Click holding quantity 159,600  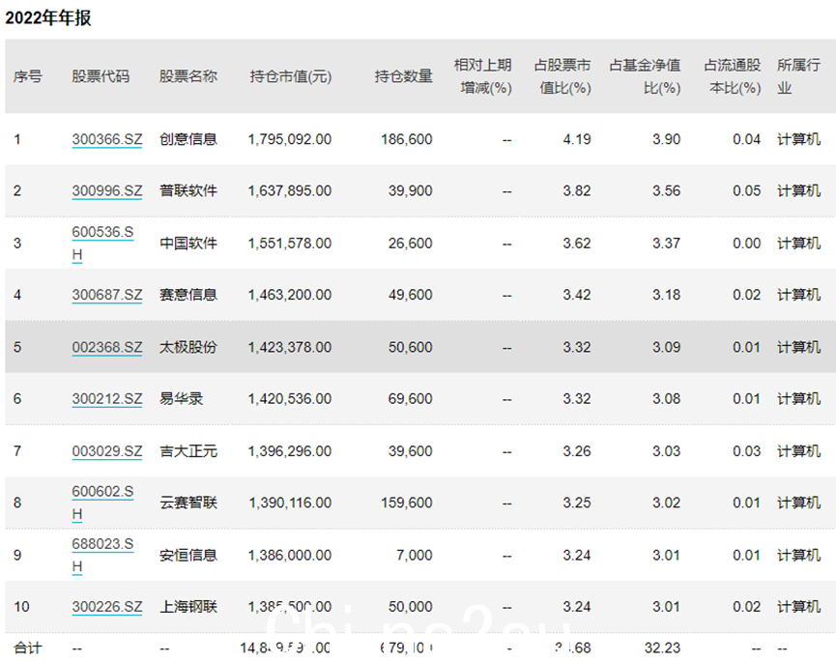tap(406, 503)
